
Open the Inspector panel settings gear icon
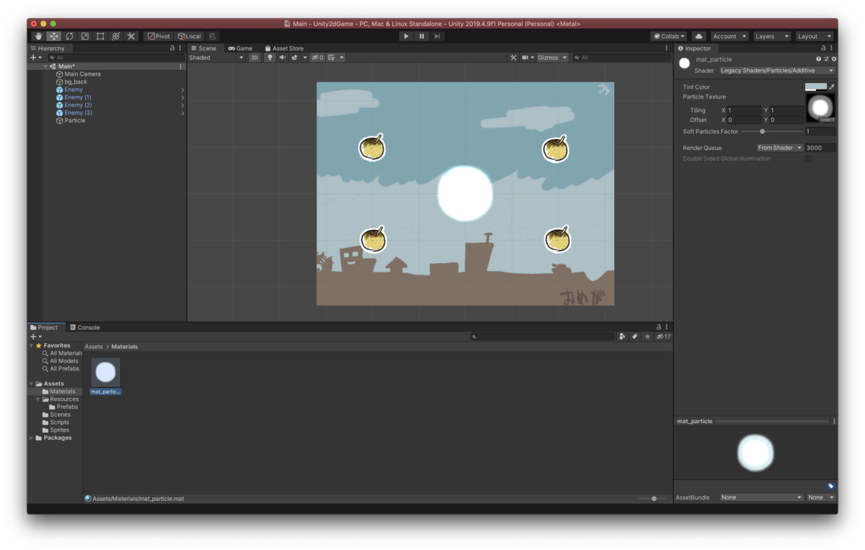pyautogui.click(x=833, y=58)
